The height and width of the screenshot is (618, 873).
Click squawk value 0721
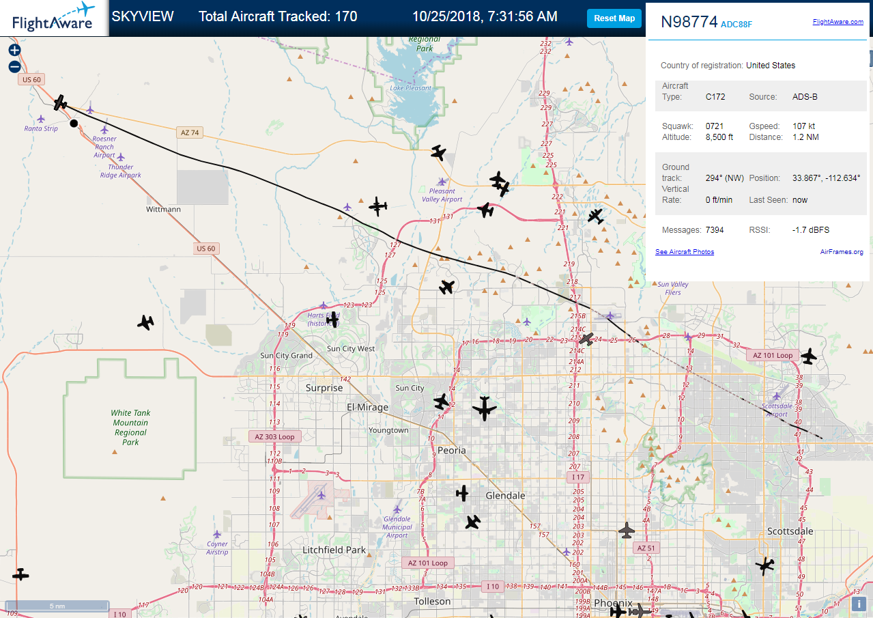(715, 126)
